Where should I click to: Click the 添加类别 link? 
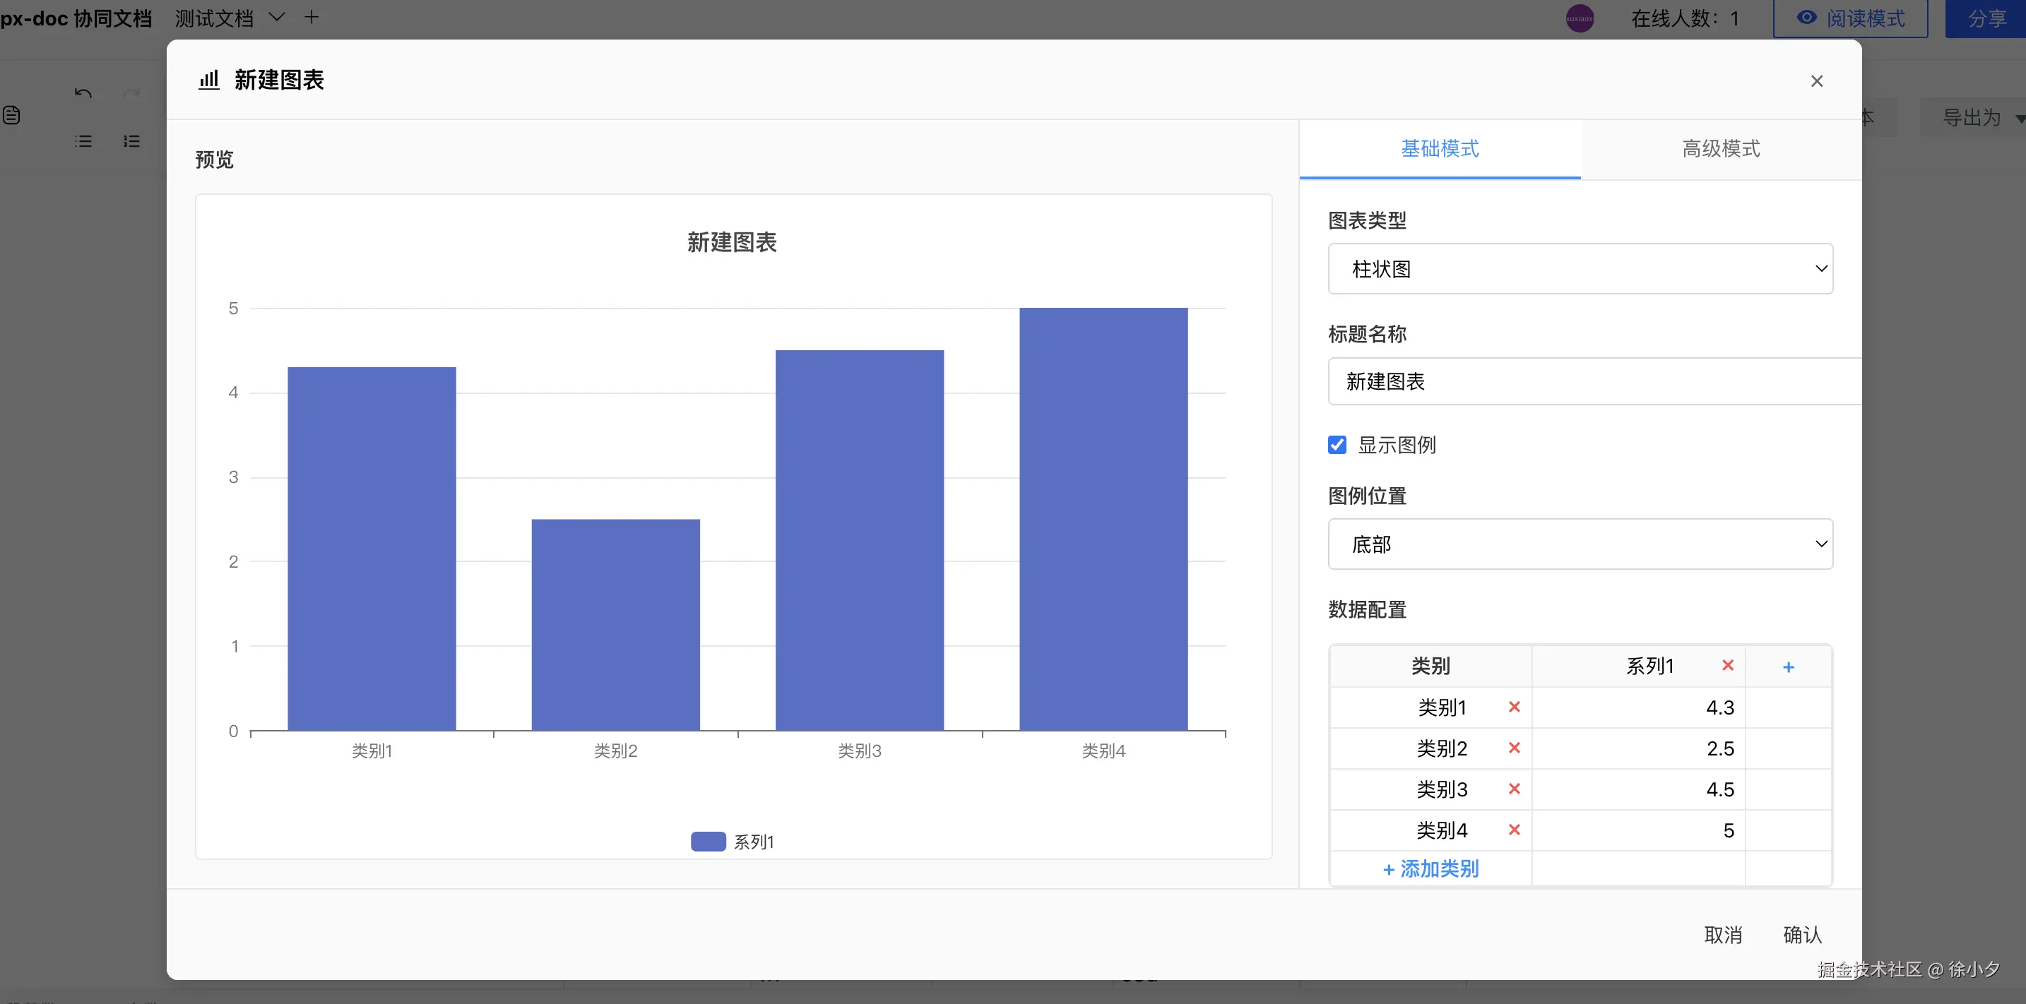pos(1430,868)
